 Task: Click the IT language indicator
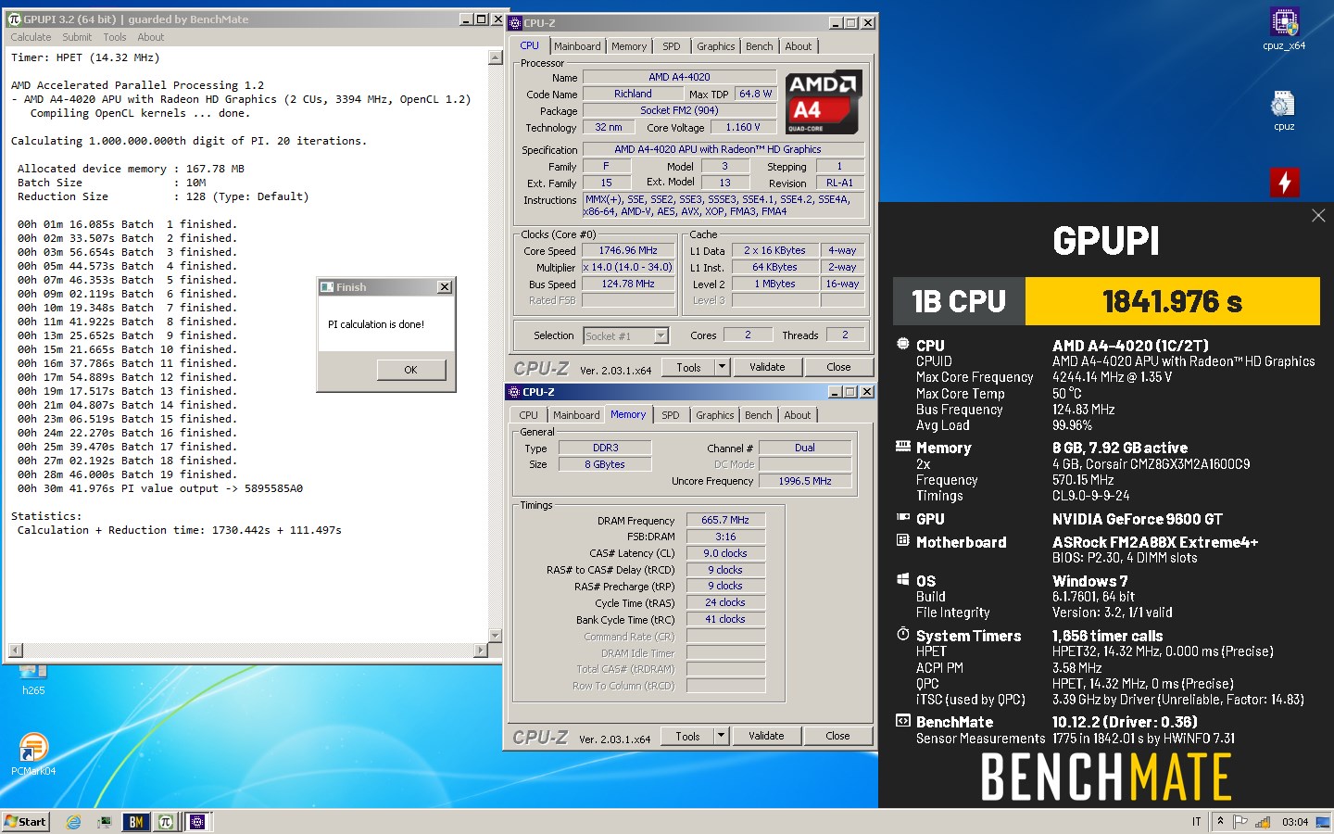pos(1196,822)
